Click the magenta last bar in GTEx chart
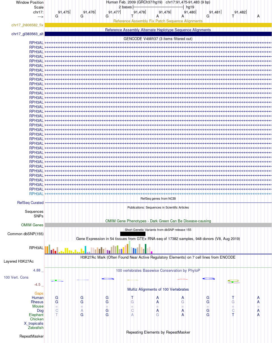The image size is (272, 343). [x=151, y=252]
